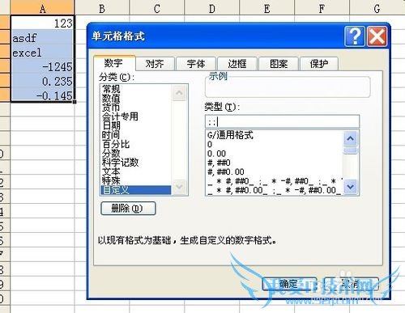Select column C header
Viewport: 405px width, 313px height.
coord(157,8)
